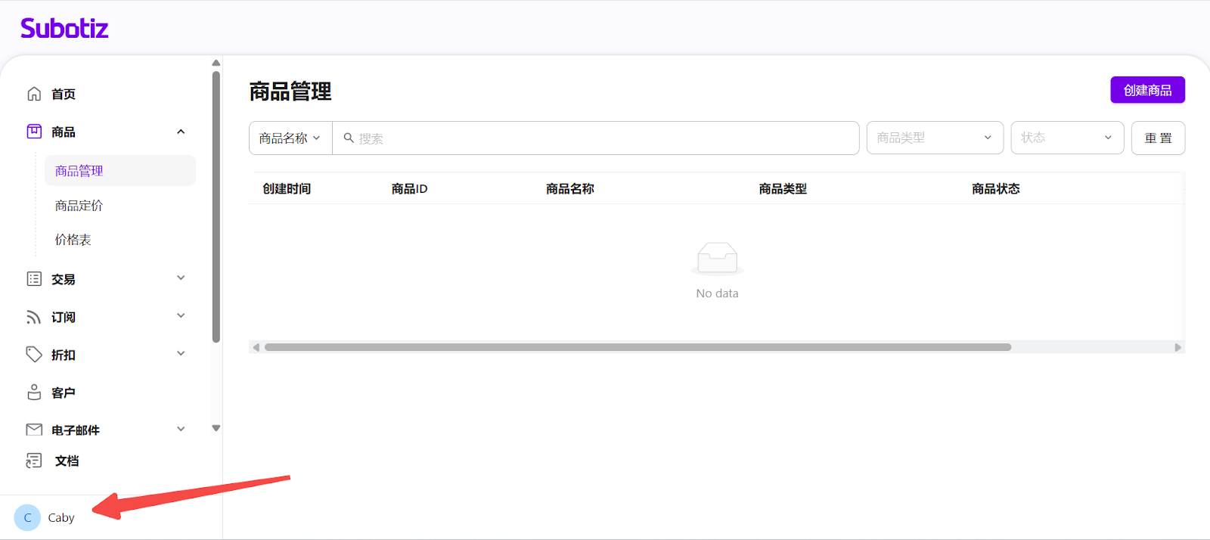This screenshot has height=540, width=1210.
Task: Click the 订阅 feed icon
Action: click(34, 317)
